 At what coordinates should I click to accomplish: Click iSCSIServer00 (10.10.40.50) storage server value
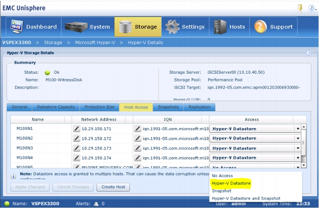pos(236,72)
